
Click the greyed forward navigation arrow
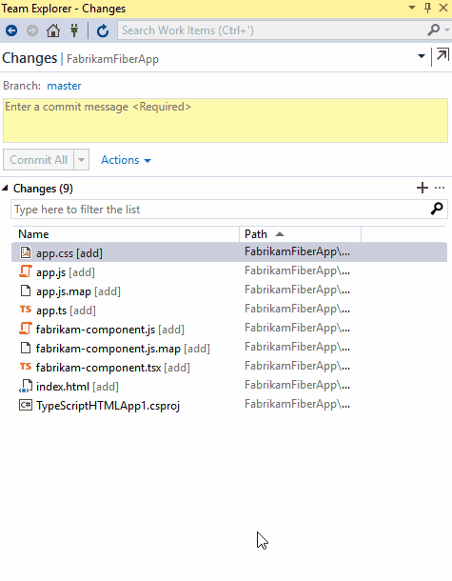click(32, 30)
